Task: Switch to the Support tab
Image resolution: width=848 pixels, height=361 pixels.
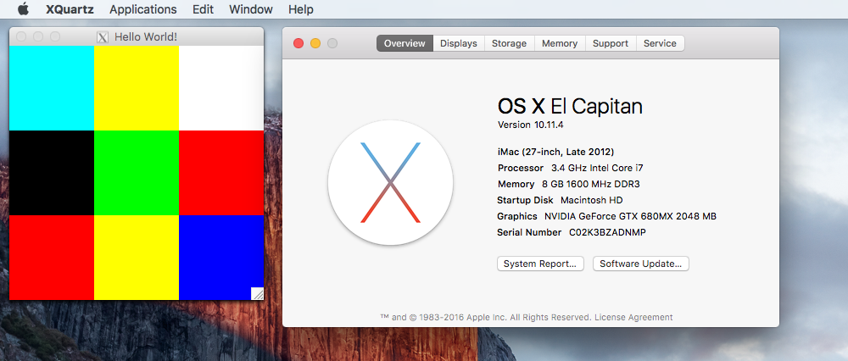Action: click(x=611, y=43)
